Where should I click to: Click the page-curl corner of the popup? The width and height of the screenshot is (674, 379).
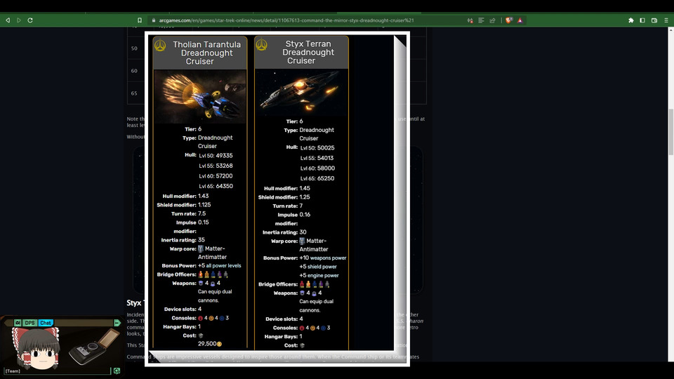(399, 41)
